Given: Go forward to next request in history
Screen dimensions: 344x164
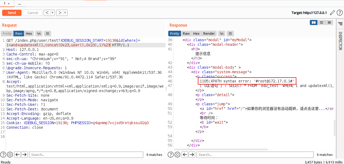Looking at the screenshot, I should [x=59, y=13].
